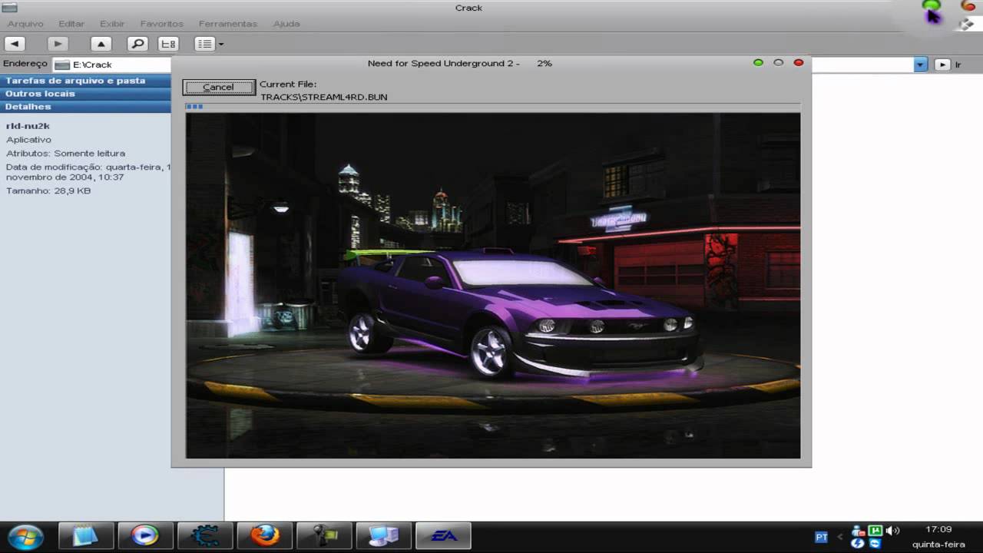Click the installer progress bar
The width and height of the screenshot is (983, 553).
click(x=492, y=107)
